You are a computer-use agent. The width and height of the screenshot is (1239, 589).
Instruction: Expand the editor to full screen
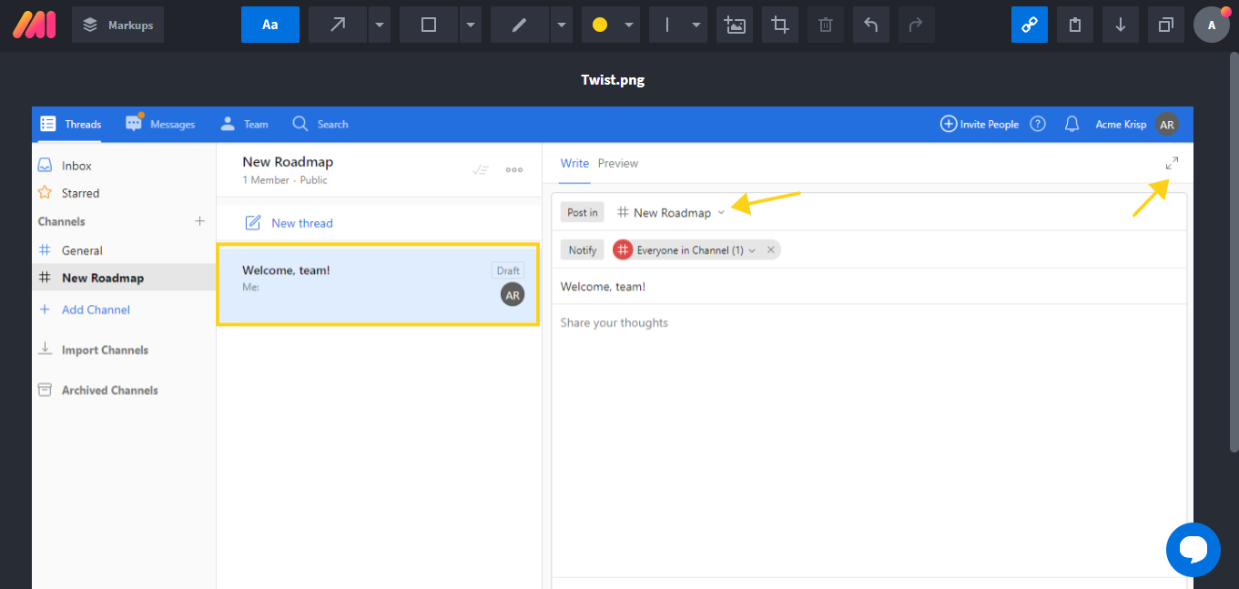pyautogui.click(x=1172, y=164)
